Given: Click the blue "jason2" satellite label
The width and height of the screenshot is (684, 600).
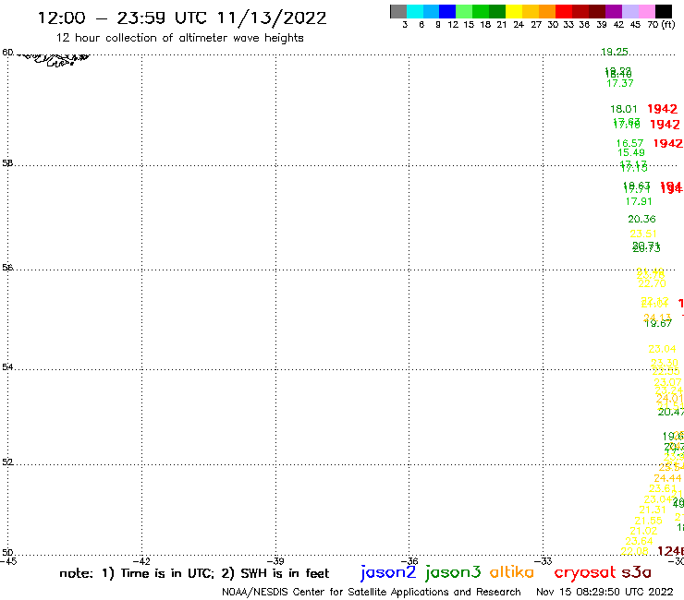Looking at the screenshot, I should click(x=388, y=572).
